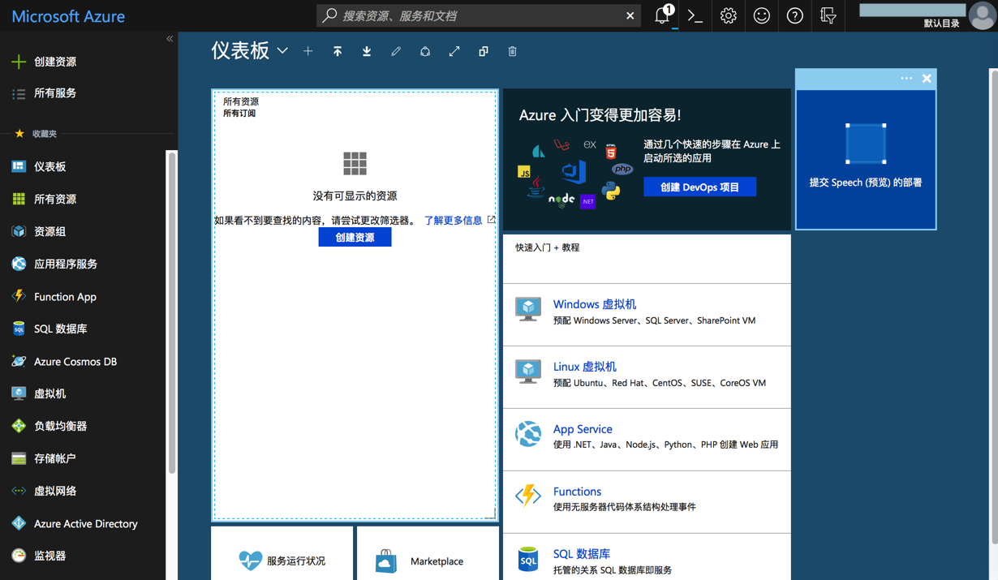Delete the dashboard with trash icon
The width and height of the screenshot is (998, 580).
click(512, 51)
